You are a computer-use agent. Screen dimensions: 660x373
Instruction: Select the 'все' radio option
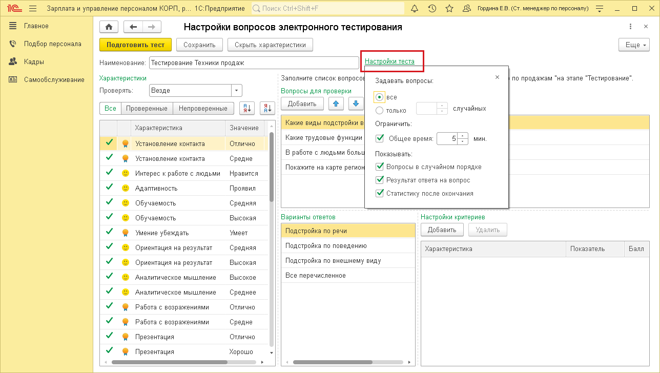tap(379, 97)
